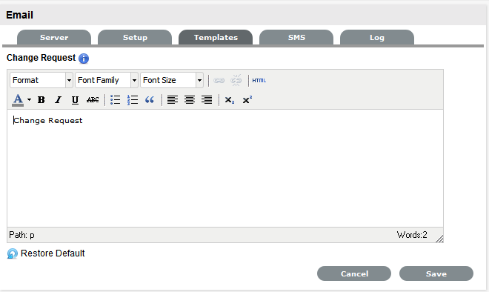
Task: Toggle bold formatting
Action: (x=41, y=100)
